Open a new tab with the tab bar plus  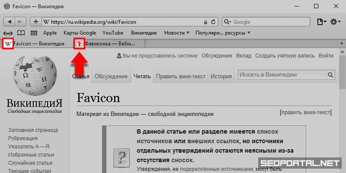(342, 43)
